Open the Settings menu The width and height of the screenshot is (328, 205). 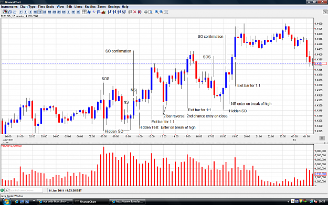(113, 7)
